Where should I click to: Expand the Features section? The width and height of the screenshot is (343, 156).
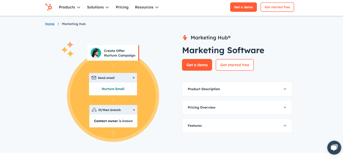coord(237,126)
